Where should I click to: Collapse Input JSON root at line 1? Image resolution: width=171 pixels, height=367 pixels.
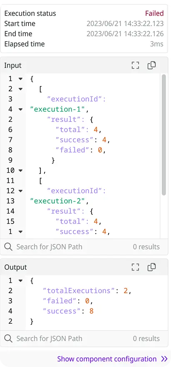pyautogui.click(x=20, y=79)
